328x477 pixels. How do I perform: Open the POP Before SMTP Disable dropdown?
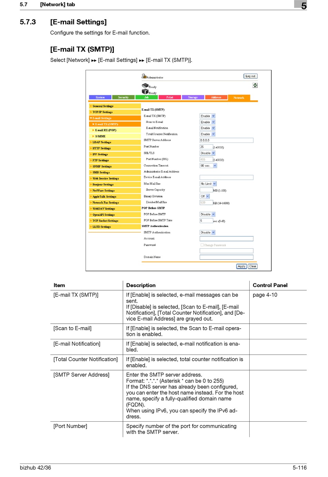[x=208, y=214]
